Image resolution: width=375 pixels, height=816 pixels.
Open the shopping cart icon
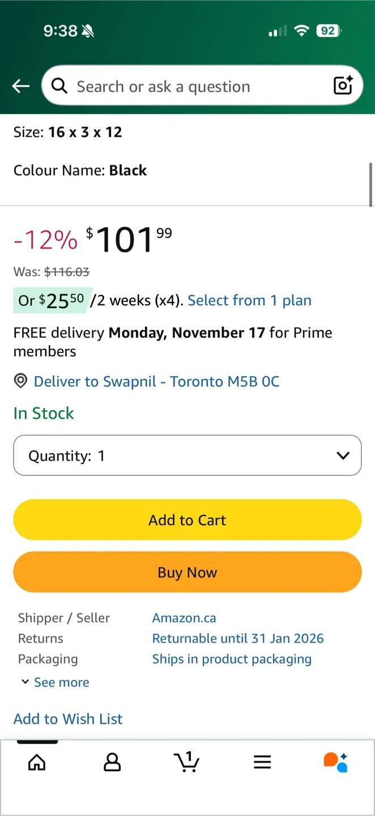pyautogui.click(x=186, y=762)
